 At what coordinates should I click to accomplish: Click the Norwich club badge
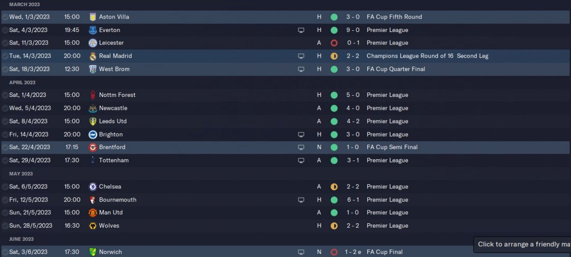click(93, 252)
